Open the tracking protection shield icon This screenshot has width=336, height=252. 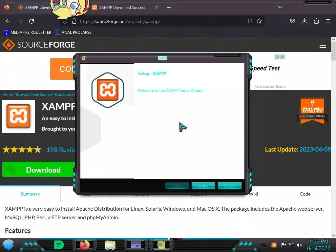(x=65, y=21)
